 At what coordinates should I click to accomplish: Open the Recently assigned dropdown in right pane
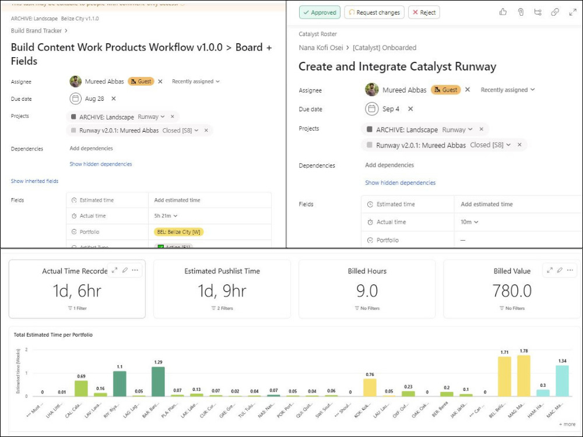point(508,90)
